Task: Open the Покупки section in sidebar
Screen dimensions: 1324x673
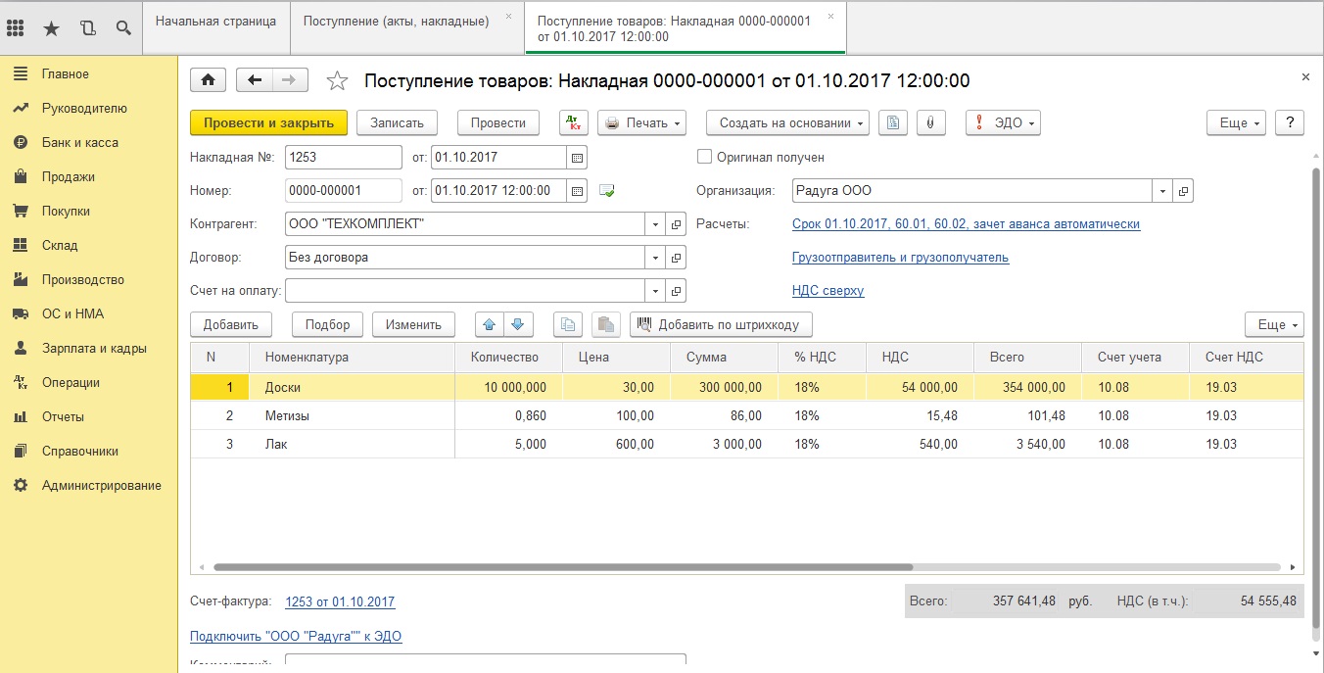Action: 66,211
